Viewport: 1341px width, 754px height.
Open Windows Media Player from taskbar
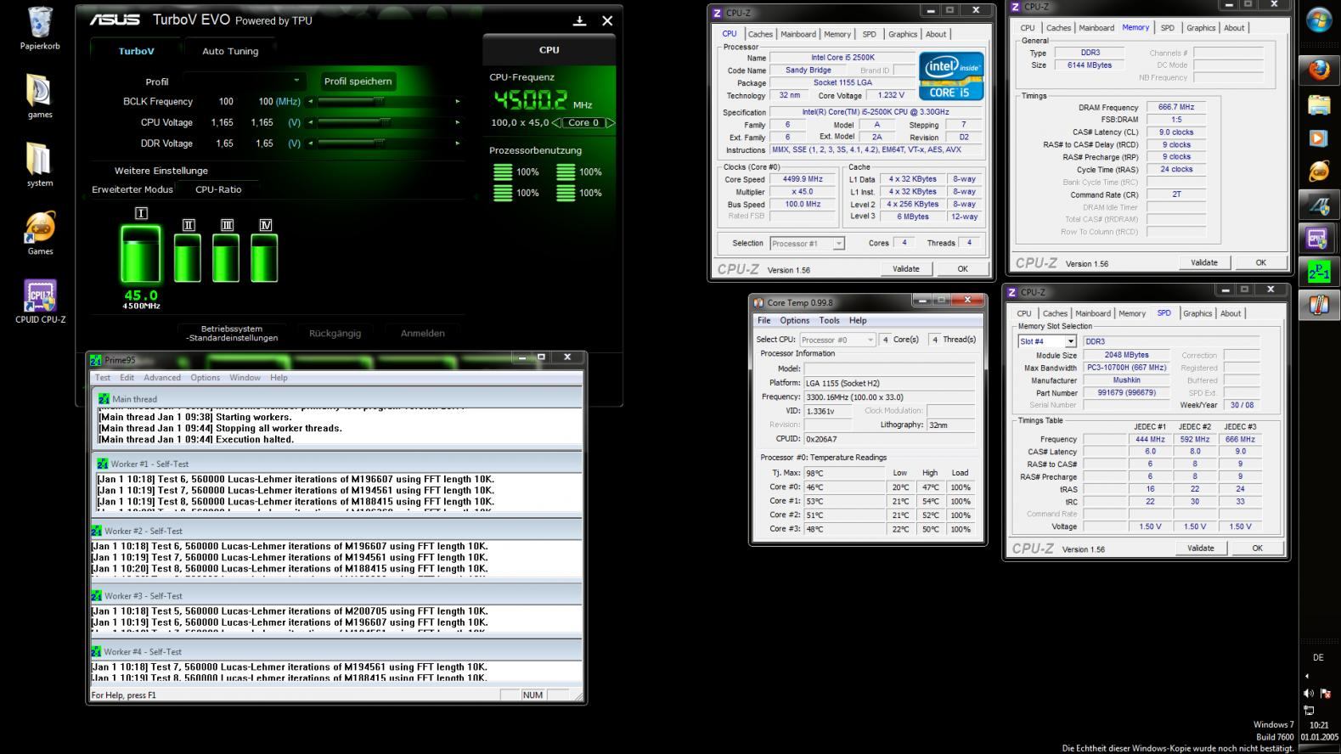(x=1319, y=138)
